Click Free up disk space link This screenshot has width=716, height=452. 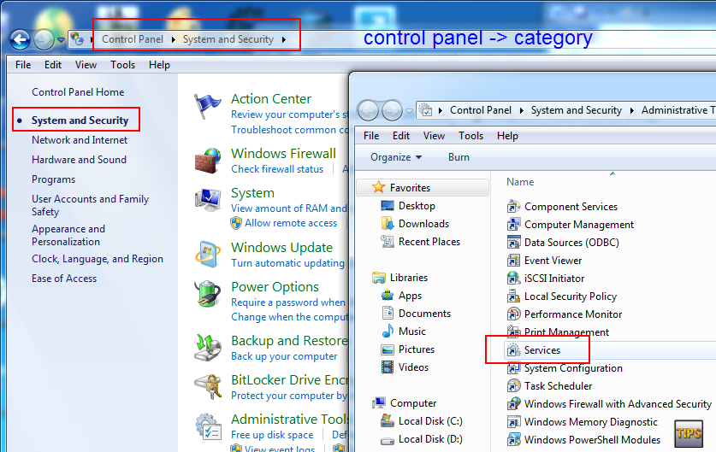coord(272,435)
